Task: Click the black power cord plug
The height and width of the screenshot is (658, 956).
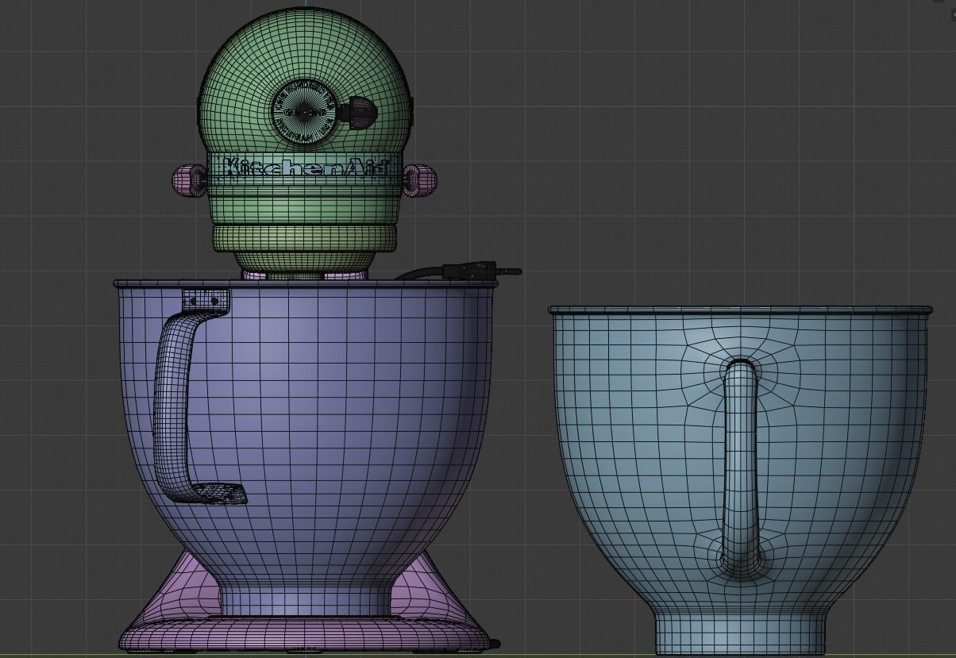Action: pyautogui.click(x=482, y=271)
